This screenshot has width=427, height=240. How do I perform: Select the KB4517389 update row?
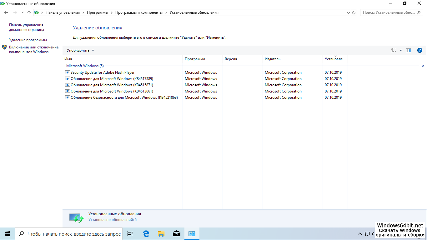point(112,79)
